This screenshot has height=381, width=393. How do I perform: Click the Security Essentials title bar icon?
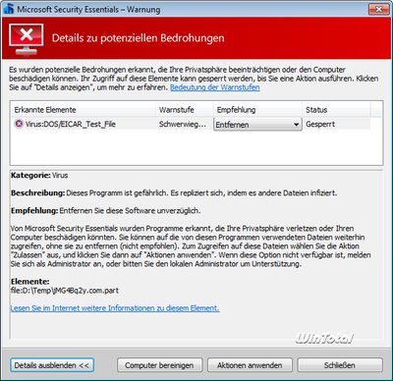[x=9, y=9]
